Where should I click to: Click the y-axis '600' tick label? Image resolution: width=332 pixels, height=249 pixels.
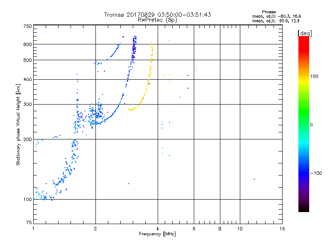[27, 44]
